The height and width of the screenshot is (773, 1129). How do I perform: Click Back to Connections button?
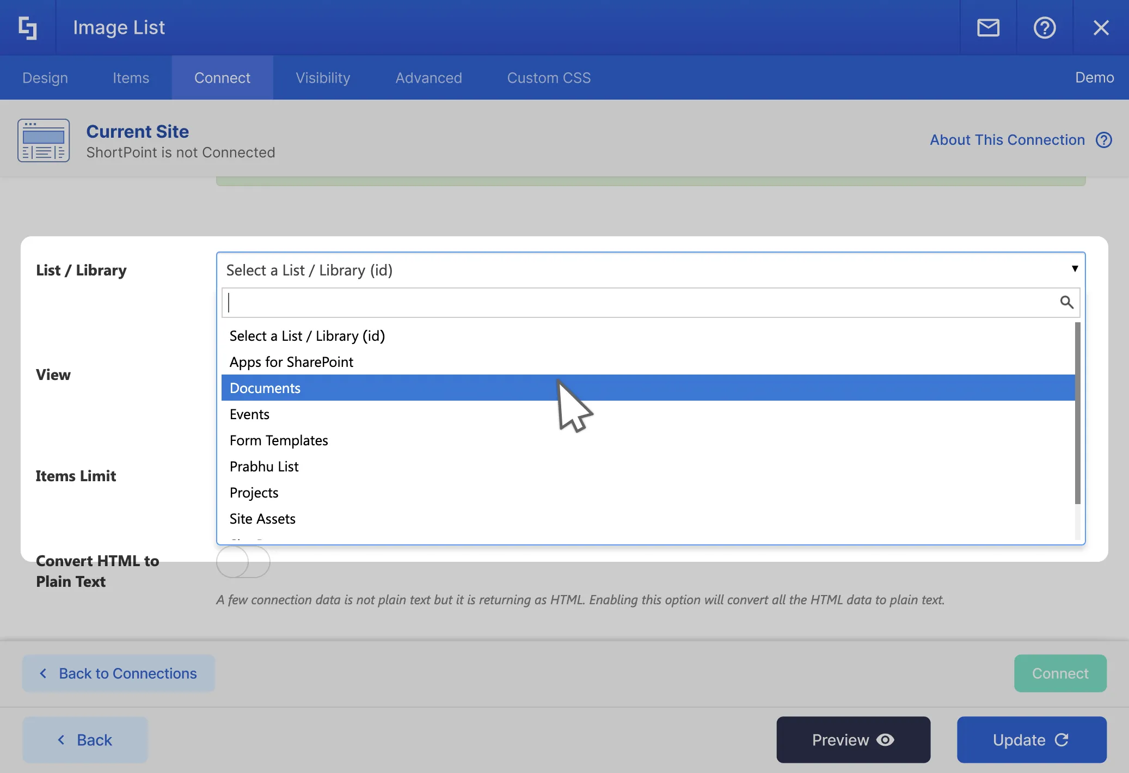[119, 673]
